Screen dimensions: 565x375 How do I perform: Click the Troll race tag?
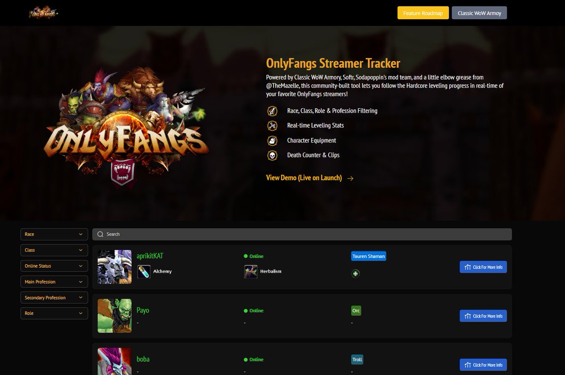coord(357,359)
